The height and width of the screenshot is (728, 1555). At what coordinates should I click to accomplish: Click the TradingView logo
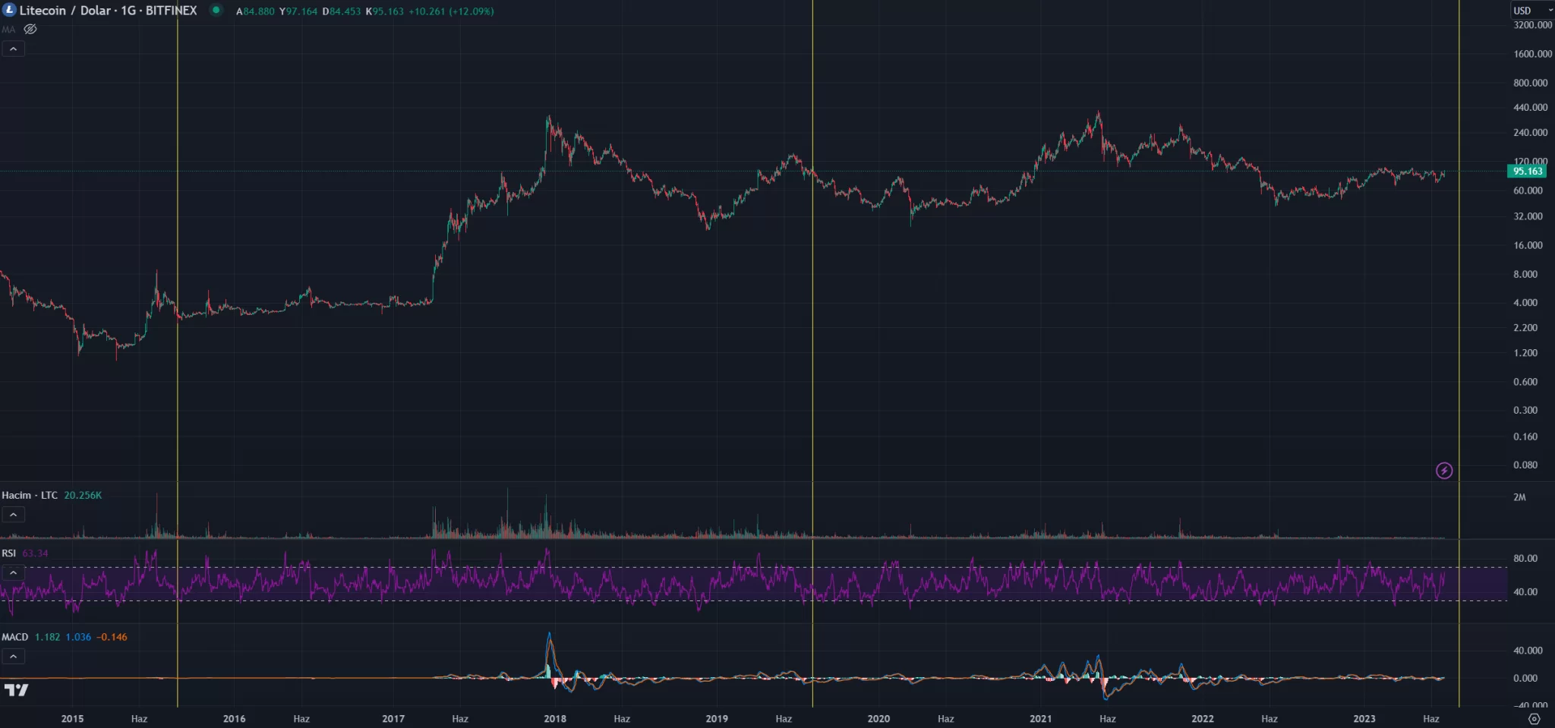pos(16,689)
